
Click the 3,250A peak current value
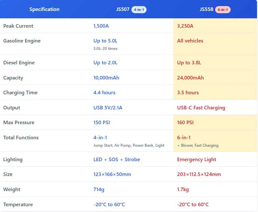click(x=185, y=26)
